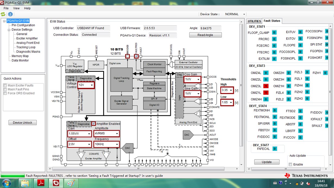Click the blue help icon in the system tray
This screenshot has height=188, width=334.
click(x=281, y=183)
